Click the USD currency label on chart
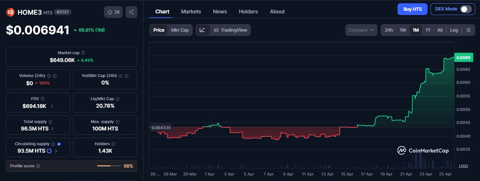Screen dimensions: 480x181 pyautogui.click(x=463, y=166)
